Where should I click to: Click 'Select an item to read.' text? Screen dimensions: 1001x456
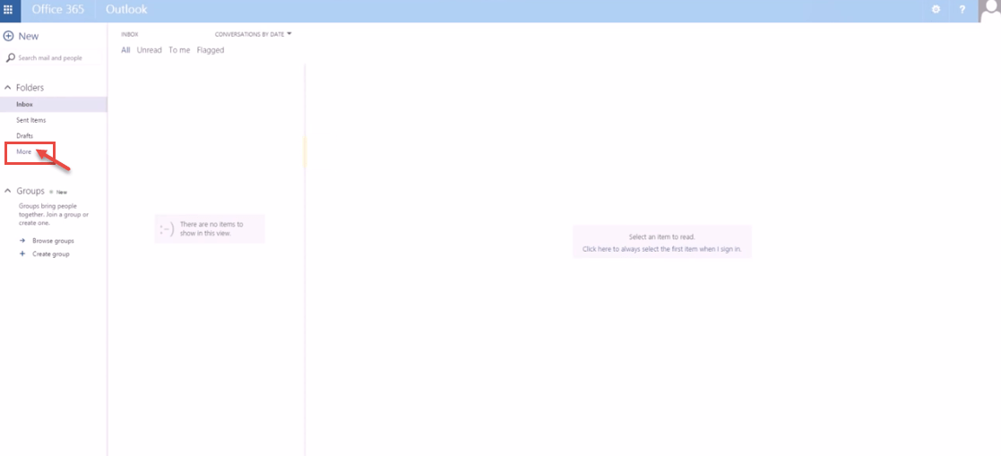662,237
